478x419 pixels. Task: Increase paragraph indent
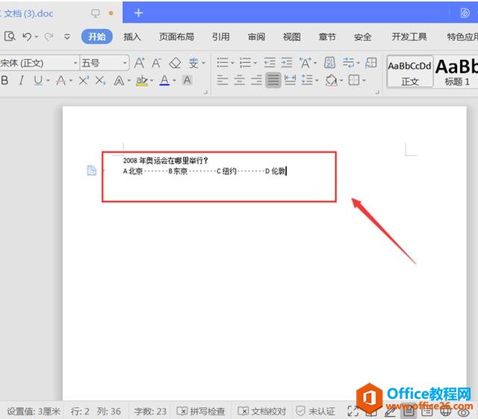tap(287, 63)
